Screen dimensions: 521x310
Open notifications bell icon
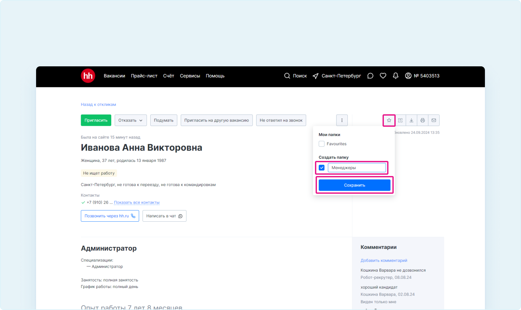pos(396,76)
